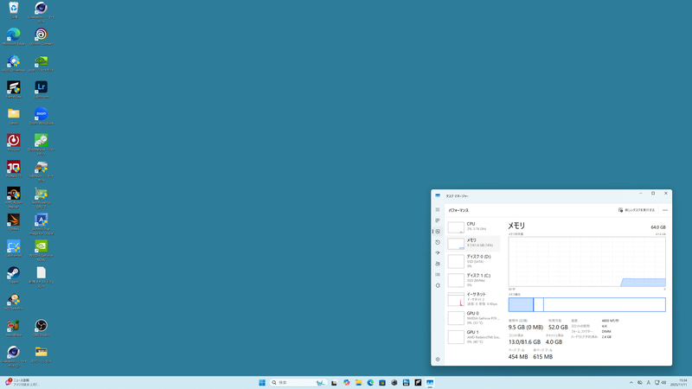Viewport: 692px width, 389px height.
Task: Click the 454 MB paged pool value
Action: pos(518,356)
